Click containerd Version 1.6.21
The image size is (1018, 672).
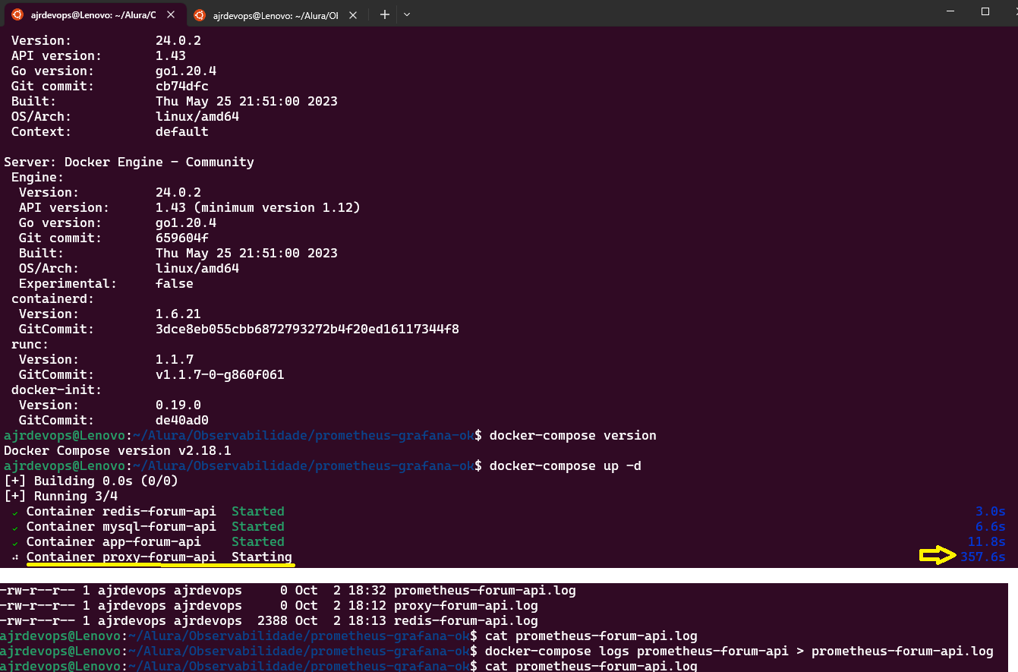tap(178, 314)
